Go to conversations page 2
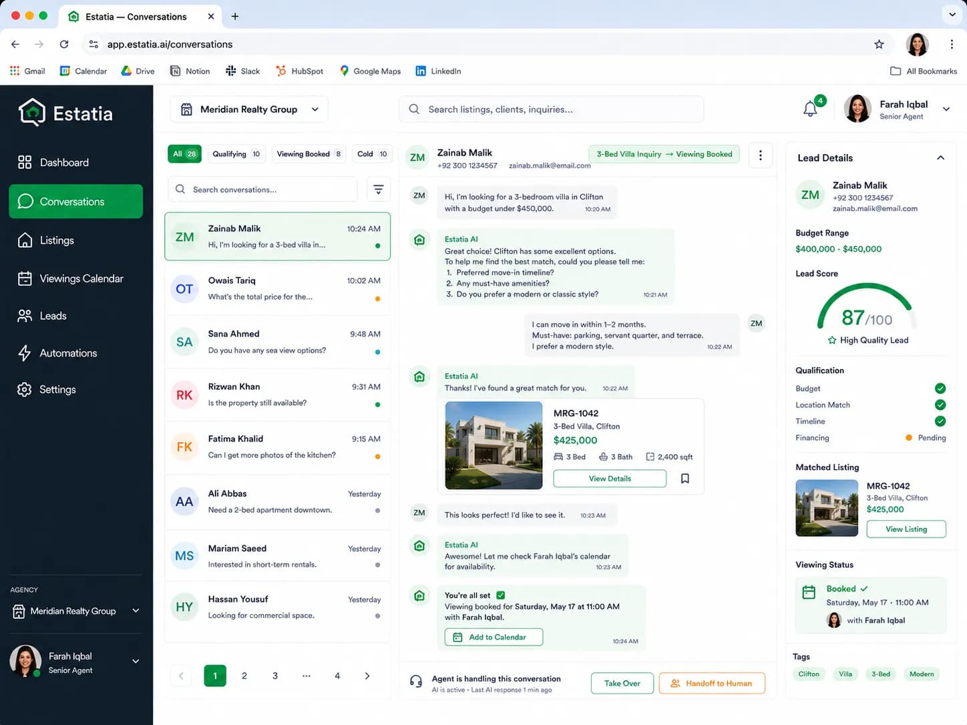Viewport: 967px width, 725px height. click(x=244, y=676)
